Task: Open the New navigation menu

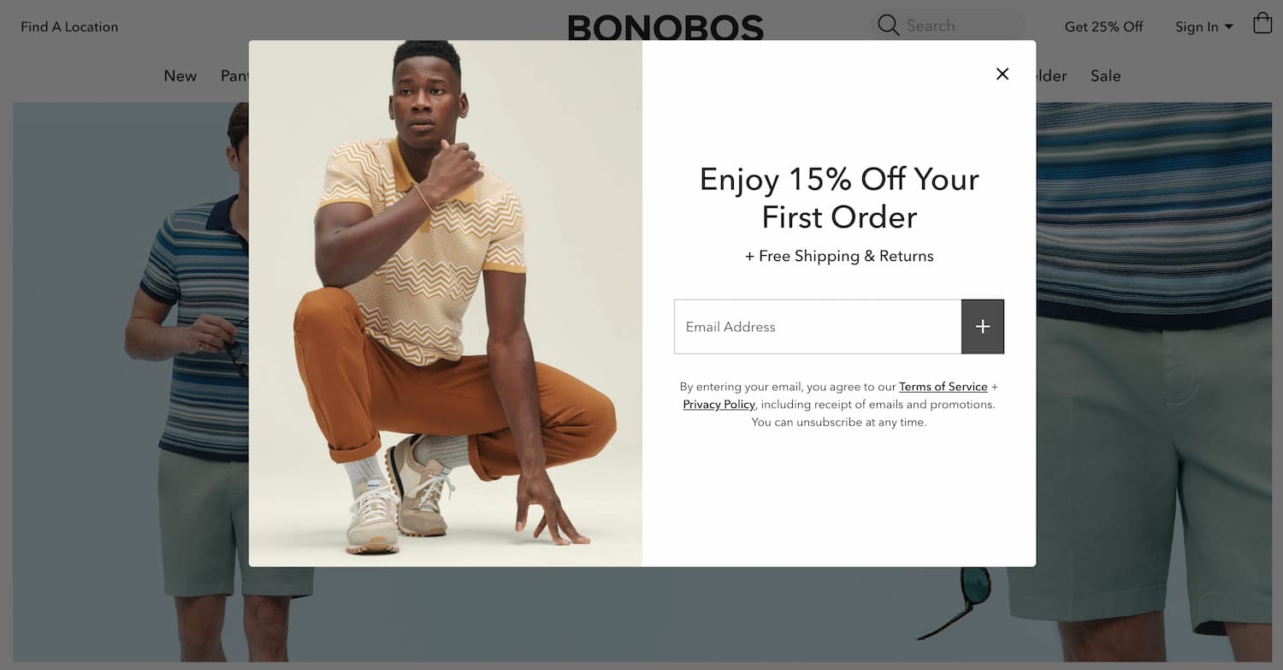Action: 180,76
